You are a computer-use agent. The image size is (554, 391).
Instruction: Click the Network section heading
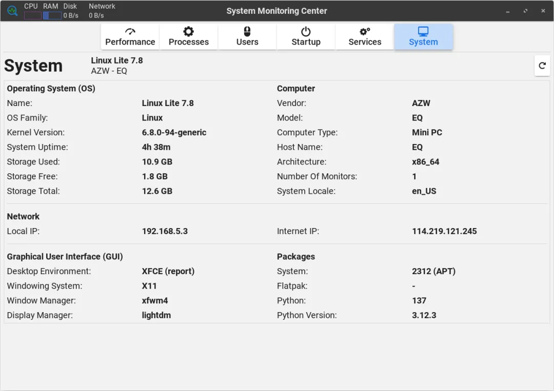tap(23, 216)
